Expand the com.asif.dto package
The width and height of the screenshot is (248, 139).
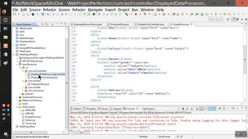coord(23,87)
